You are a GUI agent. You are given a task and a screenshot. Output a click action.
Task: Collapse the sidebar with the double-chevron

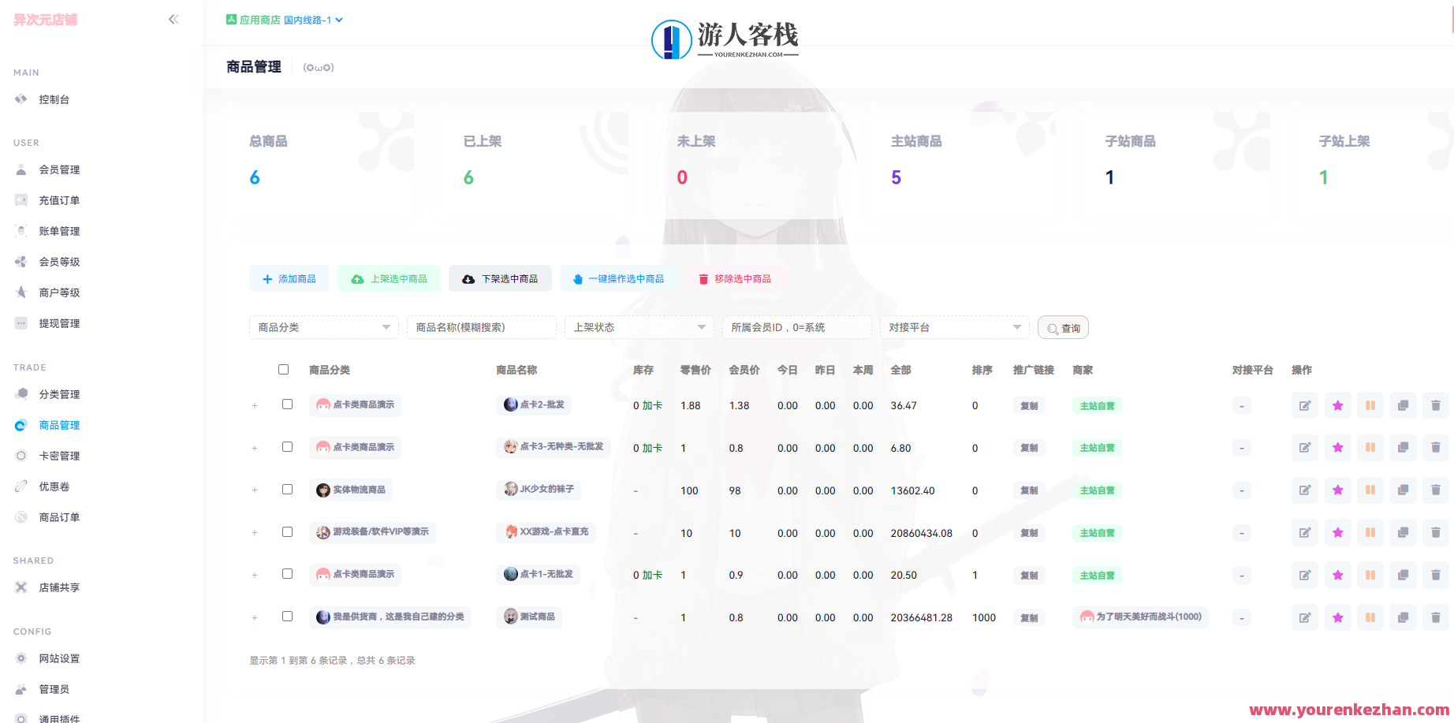173,19
